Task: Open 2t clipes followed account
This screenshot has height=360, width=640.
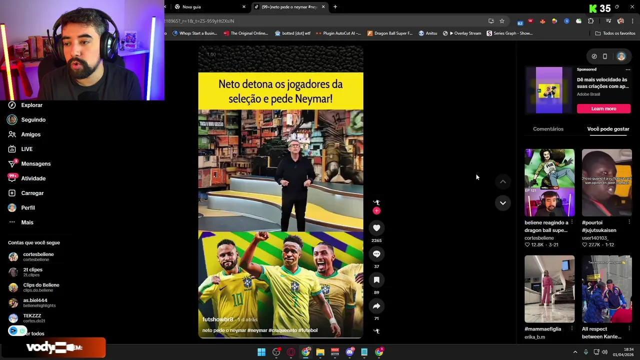Action: click(33, 272)
